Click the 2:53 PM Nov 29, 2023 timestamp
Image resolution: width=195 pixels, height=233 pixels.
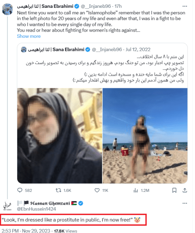tap(26, 231)
